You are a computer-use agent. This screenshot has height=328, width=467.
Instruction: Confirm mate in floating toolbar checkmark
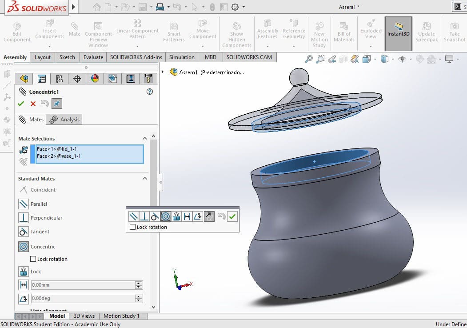232,216
